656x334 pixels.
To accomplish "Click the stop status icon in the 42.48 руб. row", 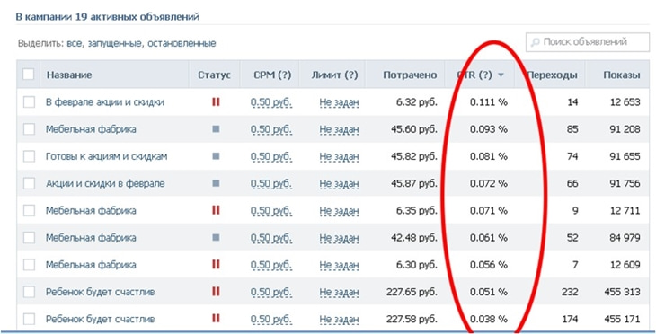I will 216,237.
